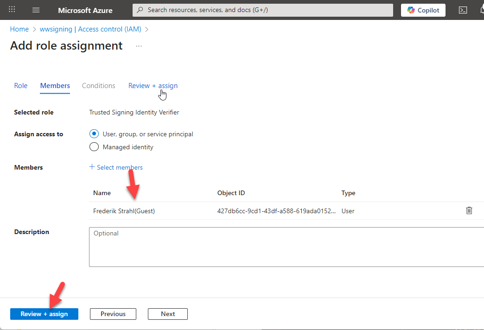Open the Review + assign tab

pyautogui.click(x=153, y=85)
